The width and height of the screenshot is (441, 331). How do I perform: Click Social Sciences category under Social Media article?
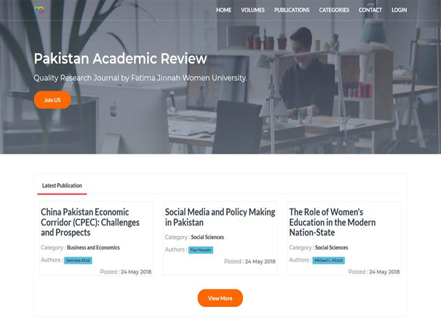[207, 237]
